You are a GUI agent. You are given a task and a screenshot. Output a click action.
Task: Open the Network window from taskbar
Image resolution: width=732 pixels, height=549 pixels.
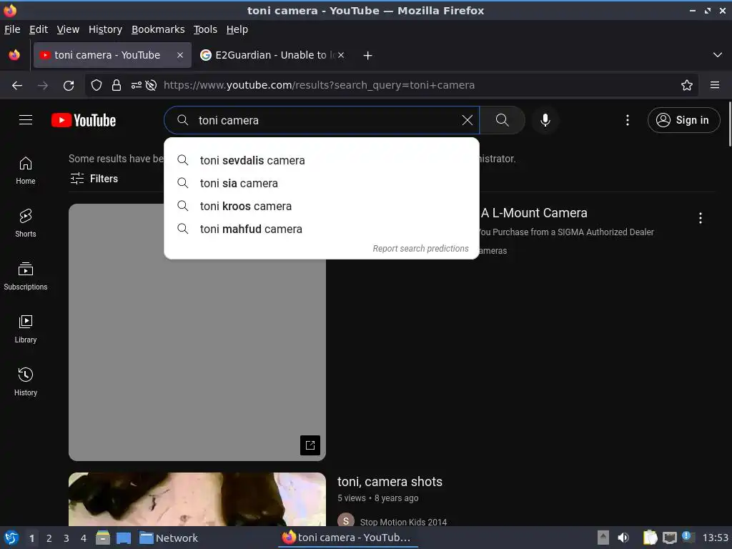coord(169,538)
